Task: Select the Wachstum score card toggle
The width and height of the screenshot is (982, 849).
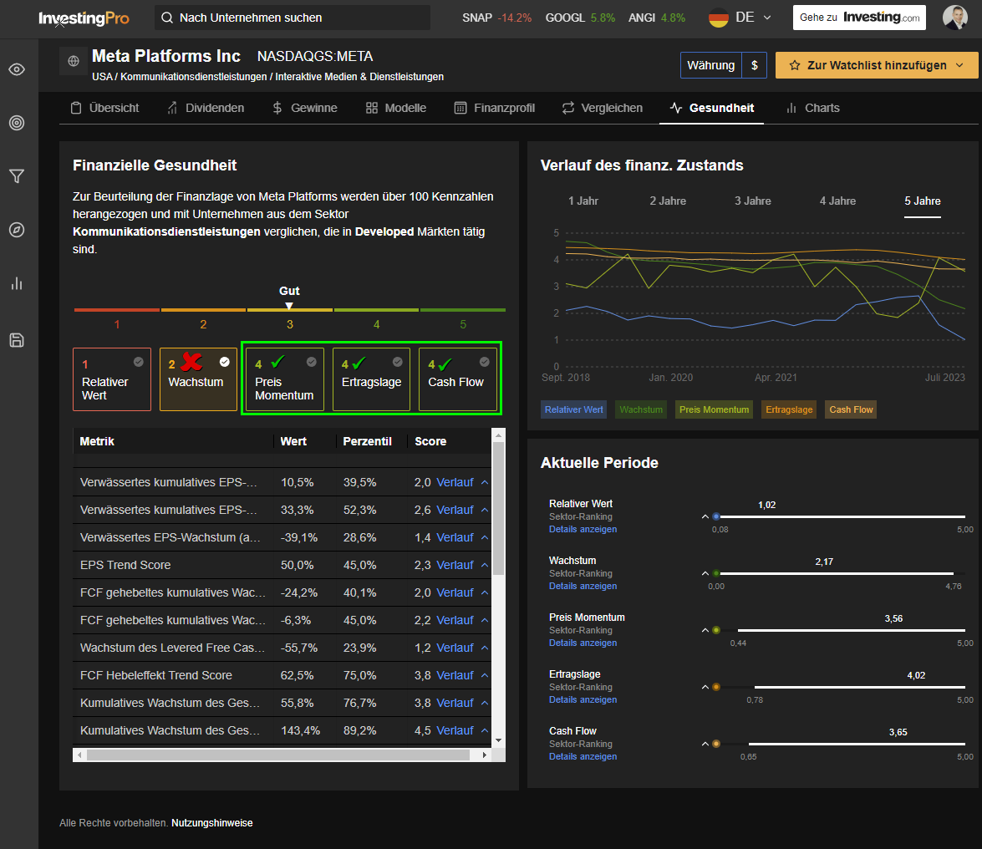Action: 225,362
